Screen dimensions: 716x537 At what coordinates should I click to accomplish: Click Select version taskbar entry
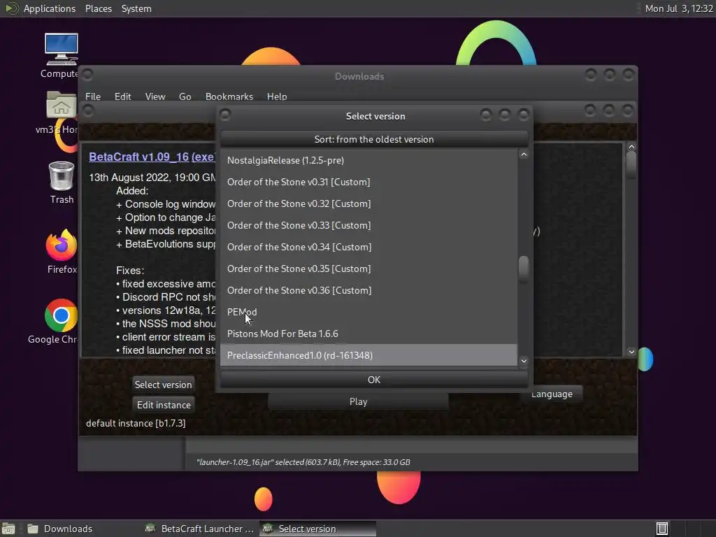pos(318,529)
